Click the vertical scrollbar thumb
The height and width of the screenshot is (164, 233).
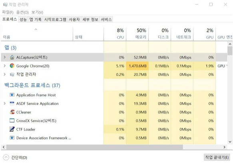click(230, 51)
